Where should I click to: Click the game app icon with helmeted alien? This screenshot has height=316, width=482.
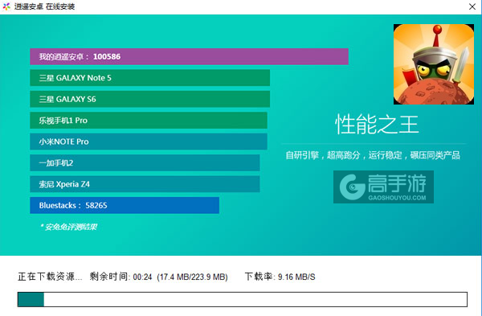[434, 64]
